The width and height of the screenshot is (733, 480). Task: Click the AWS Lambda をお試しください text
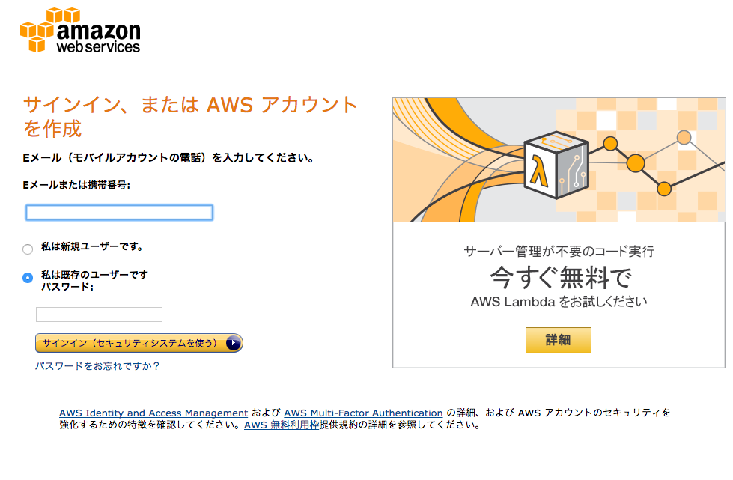(558, 301)
